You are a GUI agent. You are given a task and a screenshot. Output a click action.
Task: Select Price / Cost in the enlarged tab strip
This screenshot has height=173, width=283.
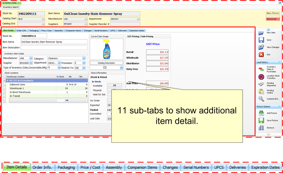(90, 167)
